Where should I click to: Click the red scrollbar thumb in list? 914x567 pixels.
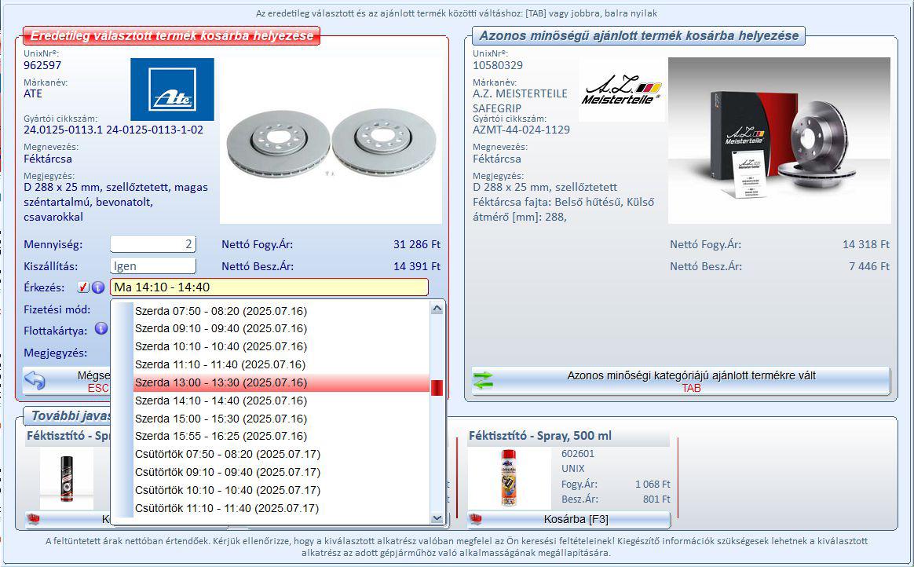click(437, 387)
